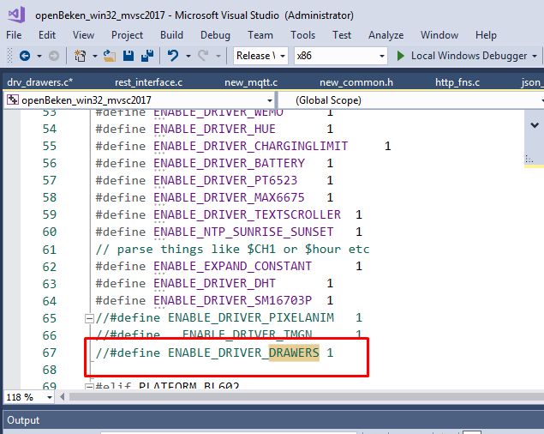Switch to the rest_interface.c tab
Image resolution: width=544 pixels, height=434 pixels.
click(148, 82)
